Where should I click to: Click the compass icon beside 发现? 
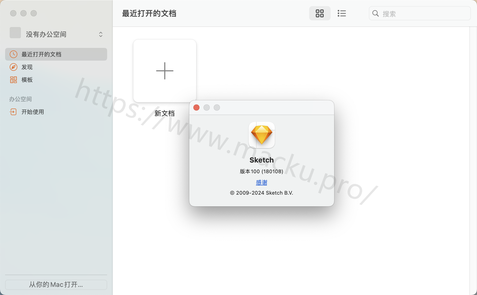(x=14, y=67)
